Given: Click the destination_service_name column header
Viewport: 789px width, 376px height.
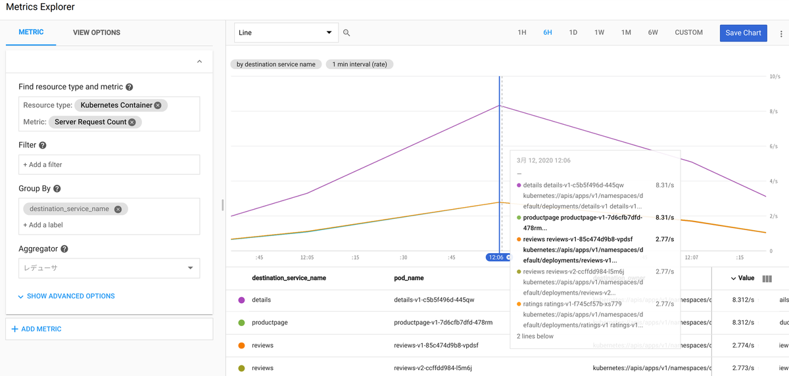Looking at the screenshot, I should [289, 278].
